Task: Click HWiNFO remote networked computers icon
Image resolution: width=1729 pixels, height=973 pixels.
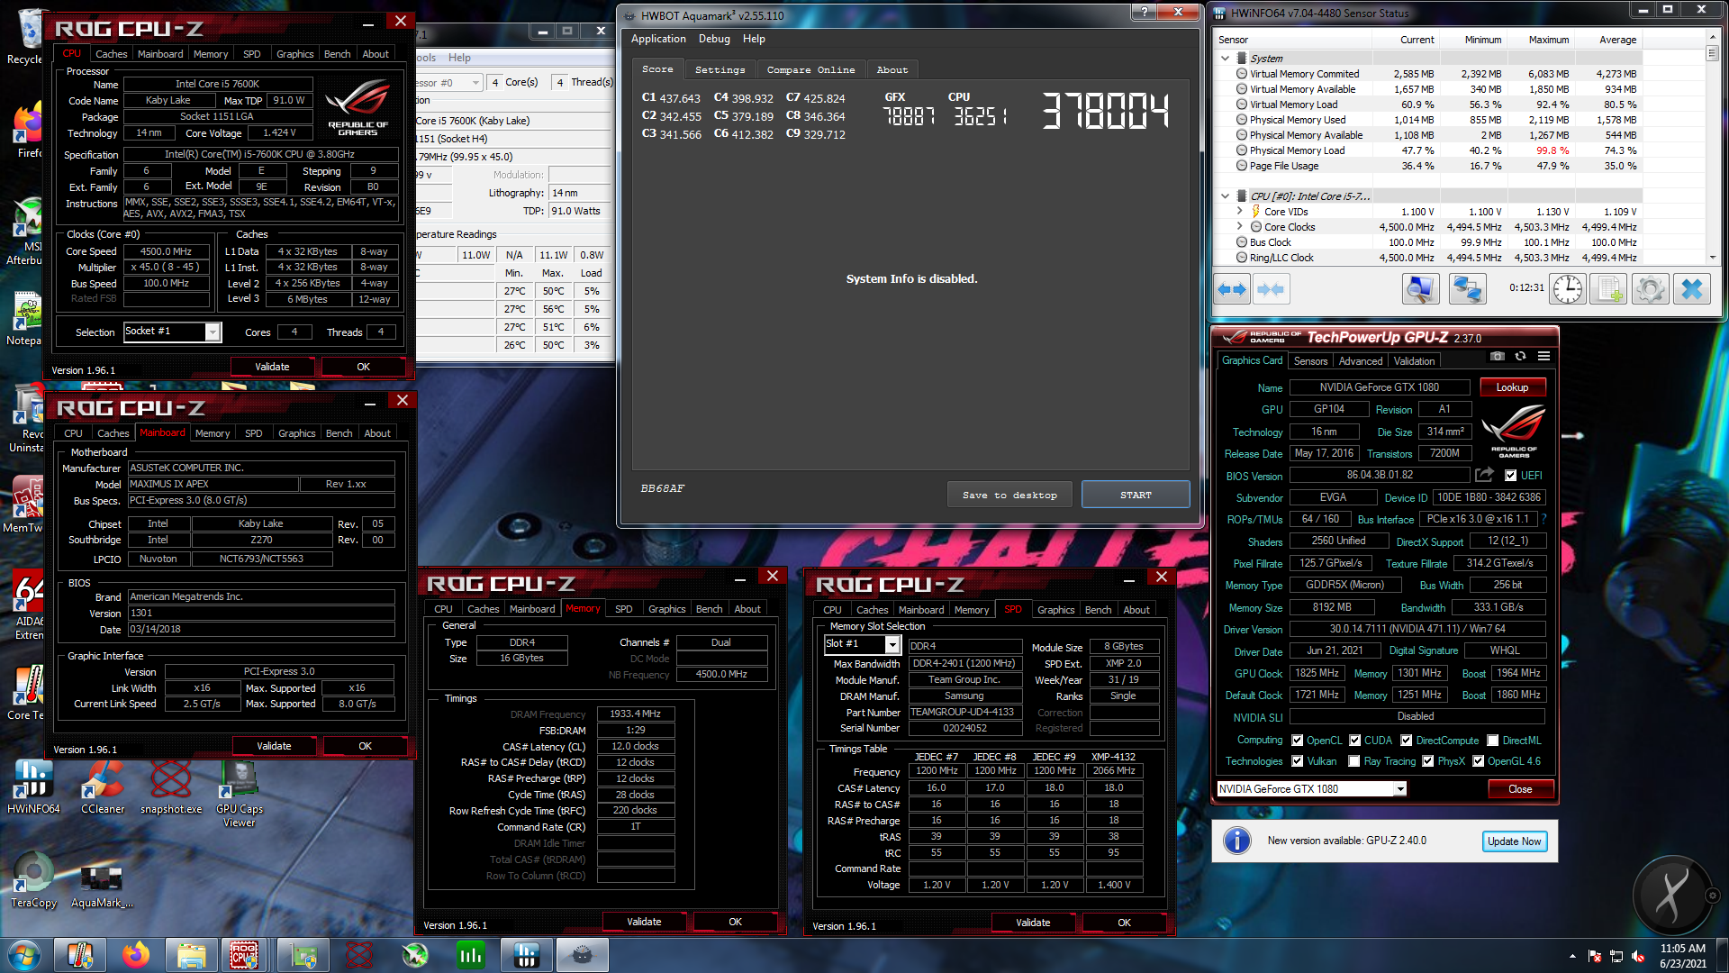Action: 1467,289
